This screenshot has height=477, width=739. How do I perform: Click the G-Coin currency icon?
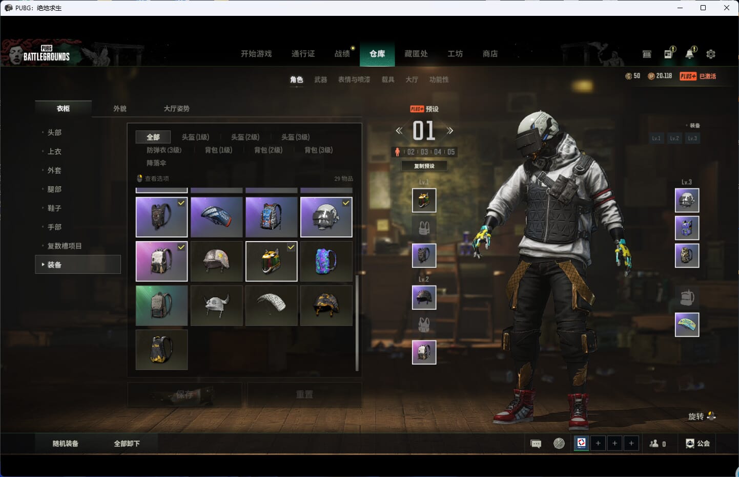point(628,76)
